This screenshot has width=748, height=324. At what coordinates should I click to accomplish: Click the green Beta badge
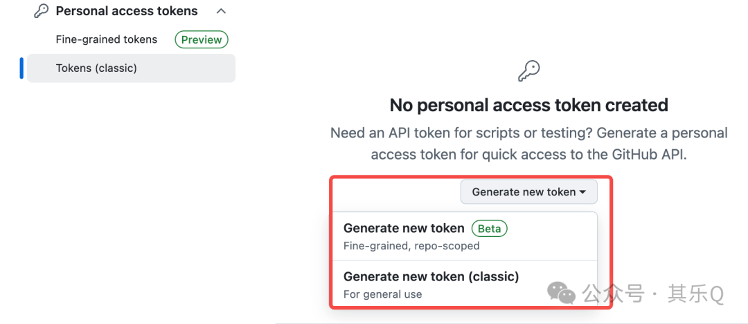[490, 229]
